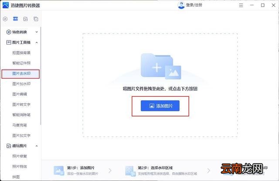Expand the 特色转换 section chevron
Viewport: 279px width, 181px height.
[37, 32]
